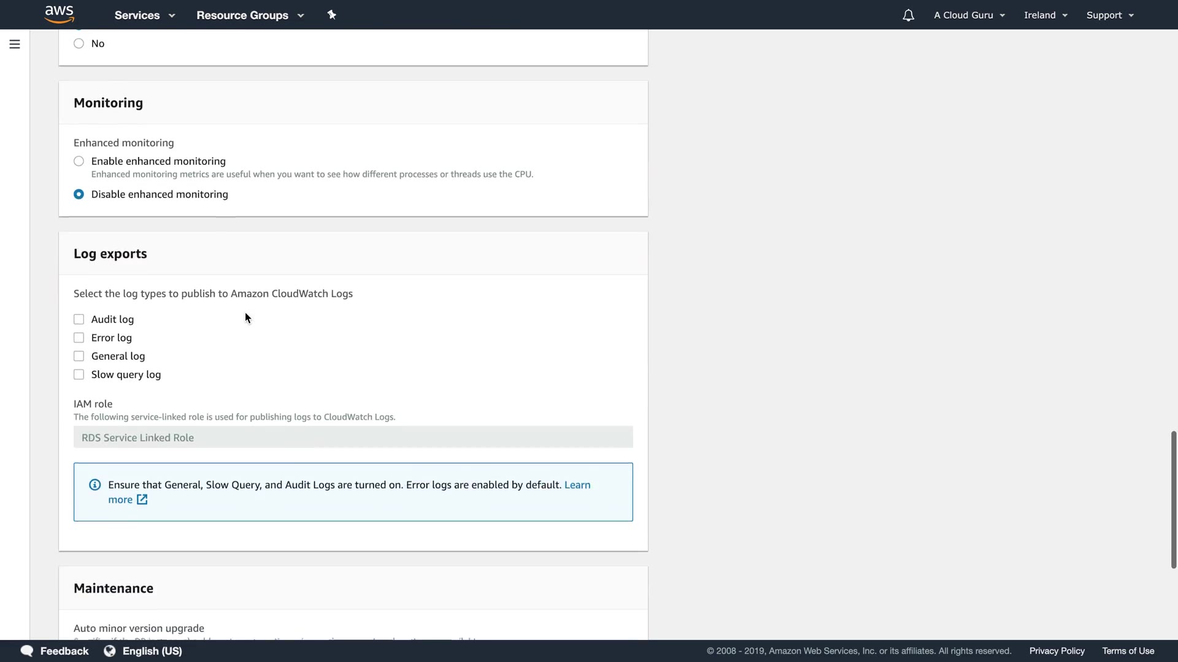
Task: Click the Terms of Use link
Action: (1128, 651)
